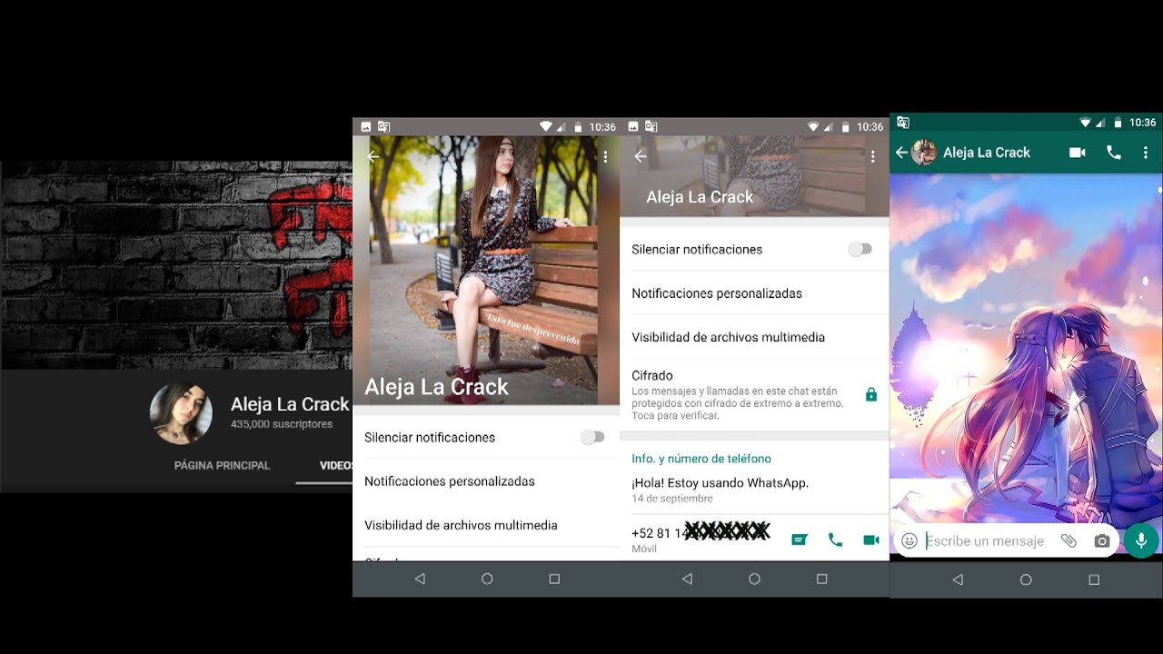Click Aleja La Crack contact name in chat header
The width and height of the screenshot is (1163, 654).
pyautogui.click(x=987, y=153)
